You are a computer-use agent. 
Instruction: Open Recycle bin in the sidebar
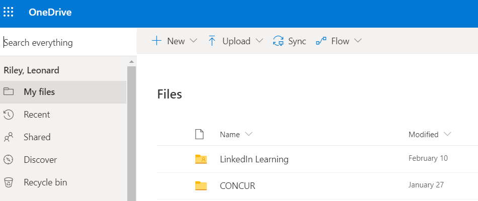(x=63, y=183)
